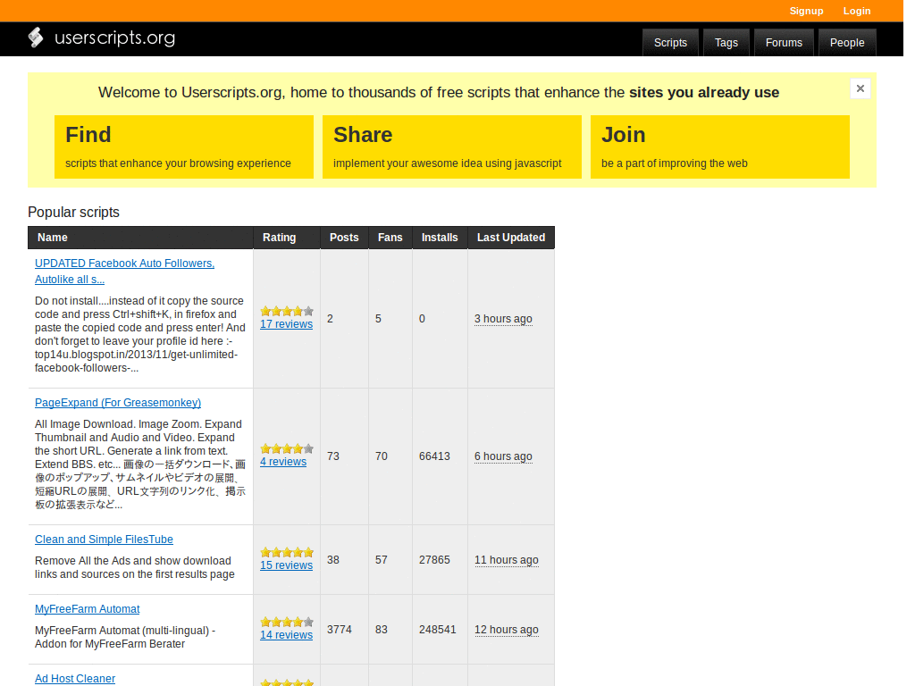Select the Join box
Image resolution: width=915 pixels, height=686 pixels.
pos(720,146)
